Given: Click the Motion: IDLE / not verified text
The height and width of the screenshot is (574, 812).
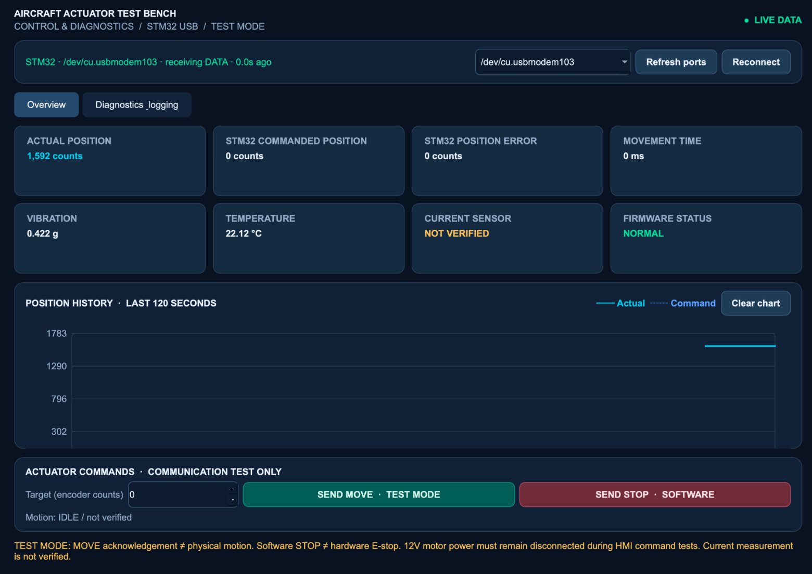Looking at the screenshot, I should (79, 517).
